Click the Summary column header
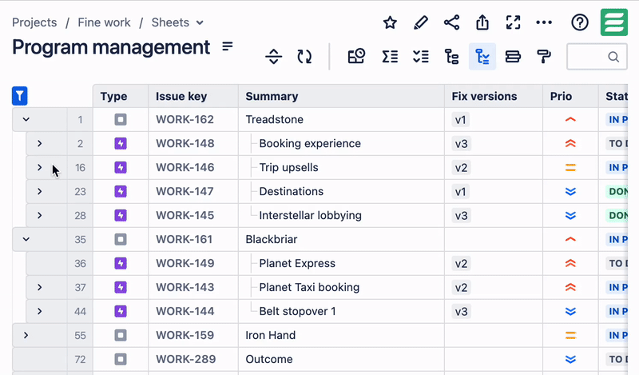This screenshot has width=639, height=375. [342, 96]
